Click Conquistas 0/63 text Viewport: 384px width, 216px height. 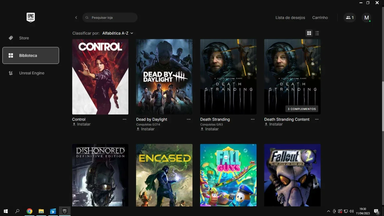(211, 125)
